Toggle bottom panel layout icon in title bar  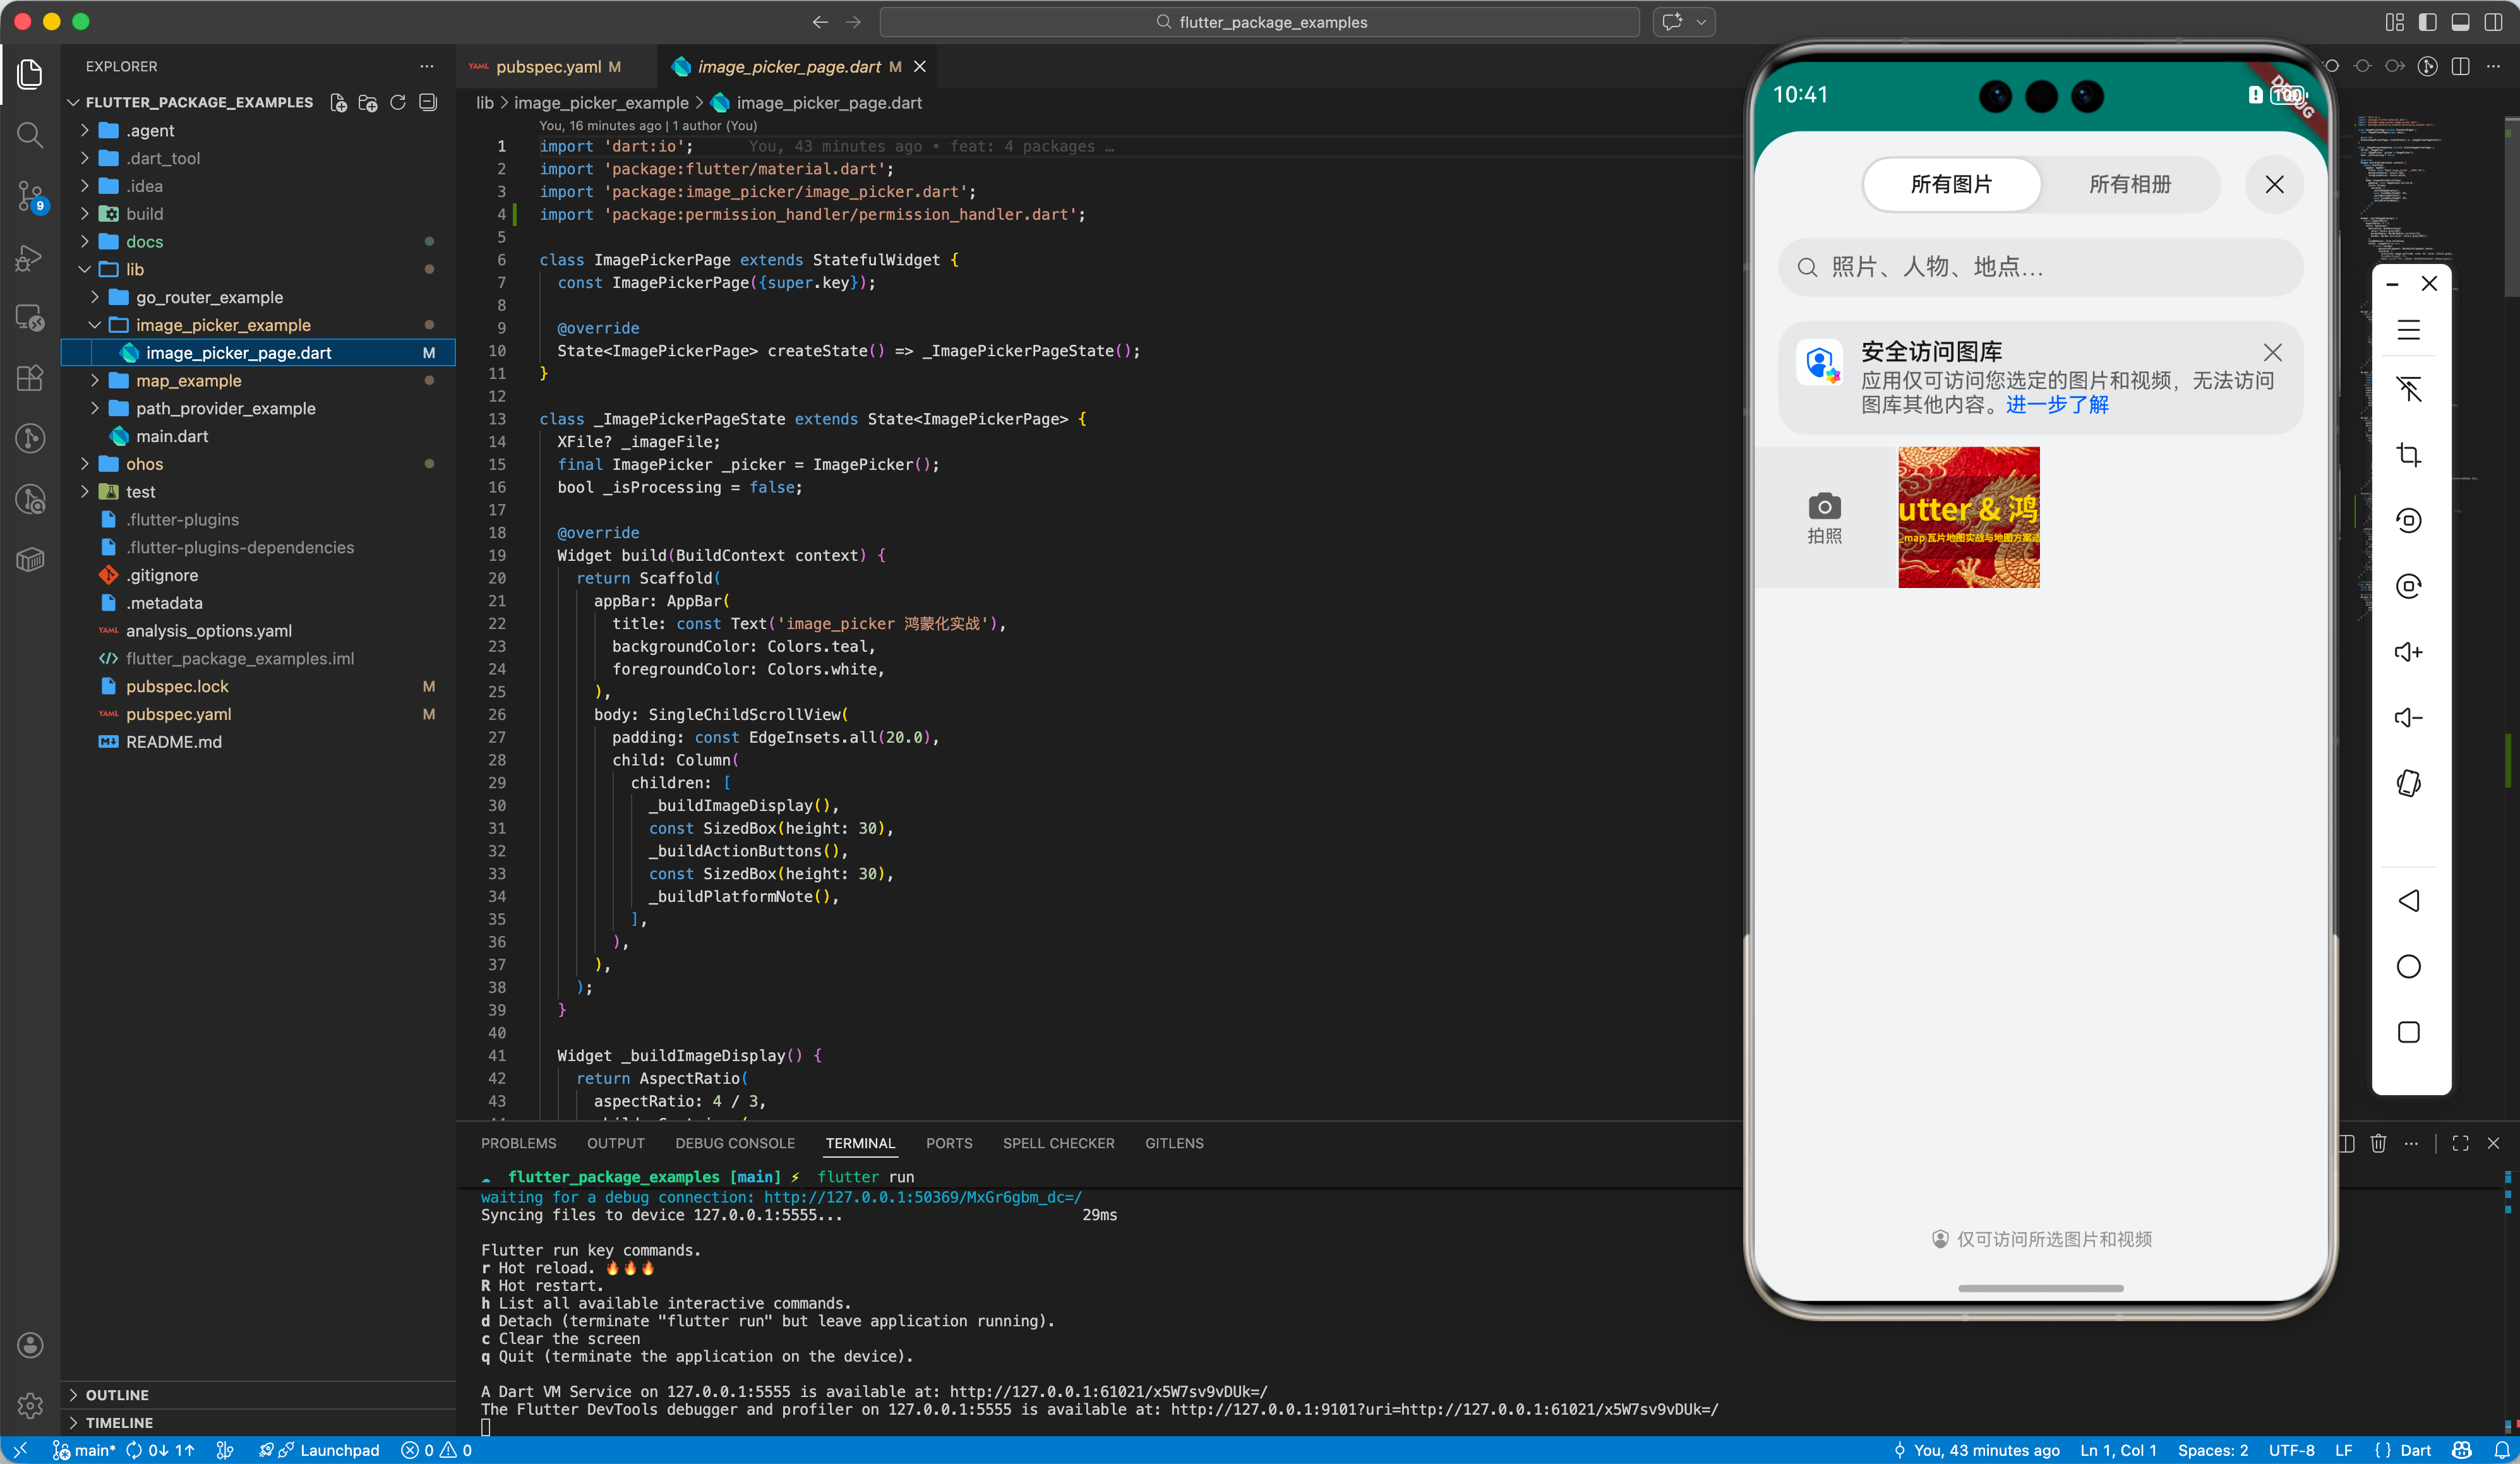click(2460, 22)
